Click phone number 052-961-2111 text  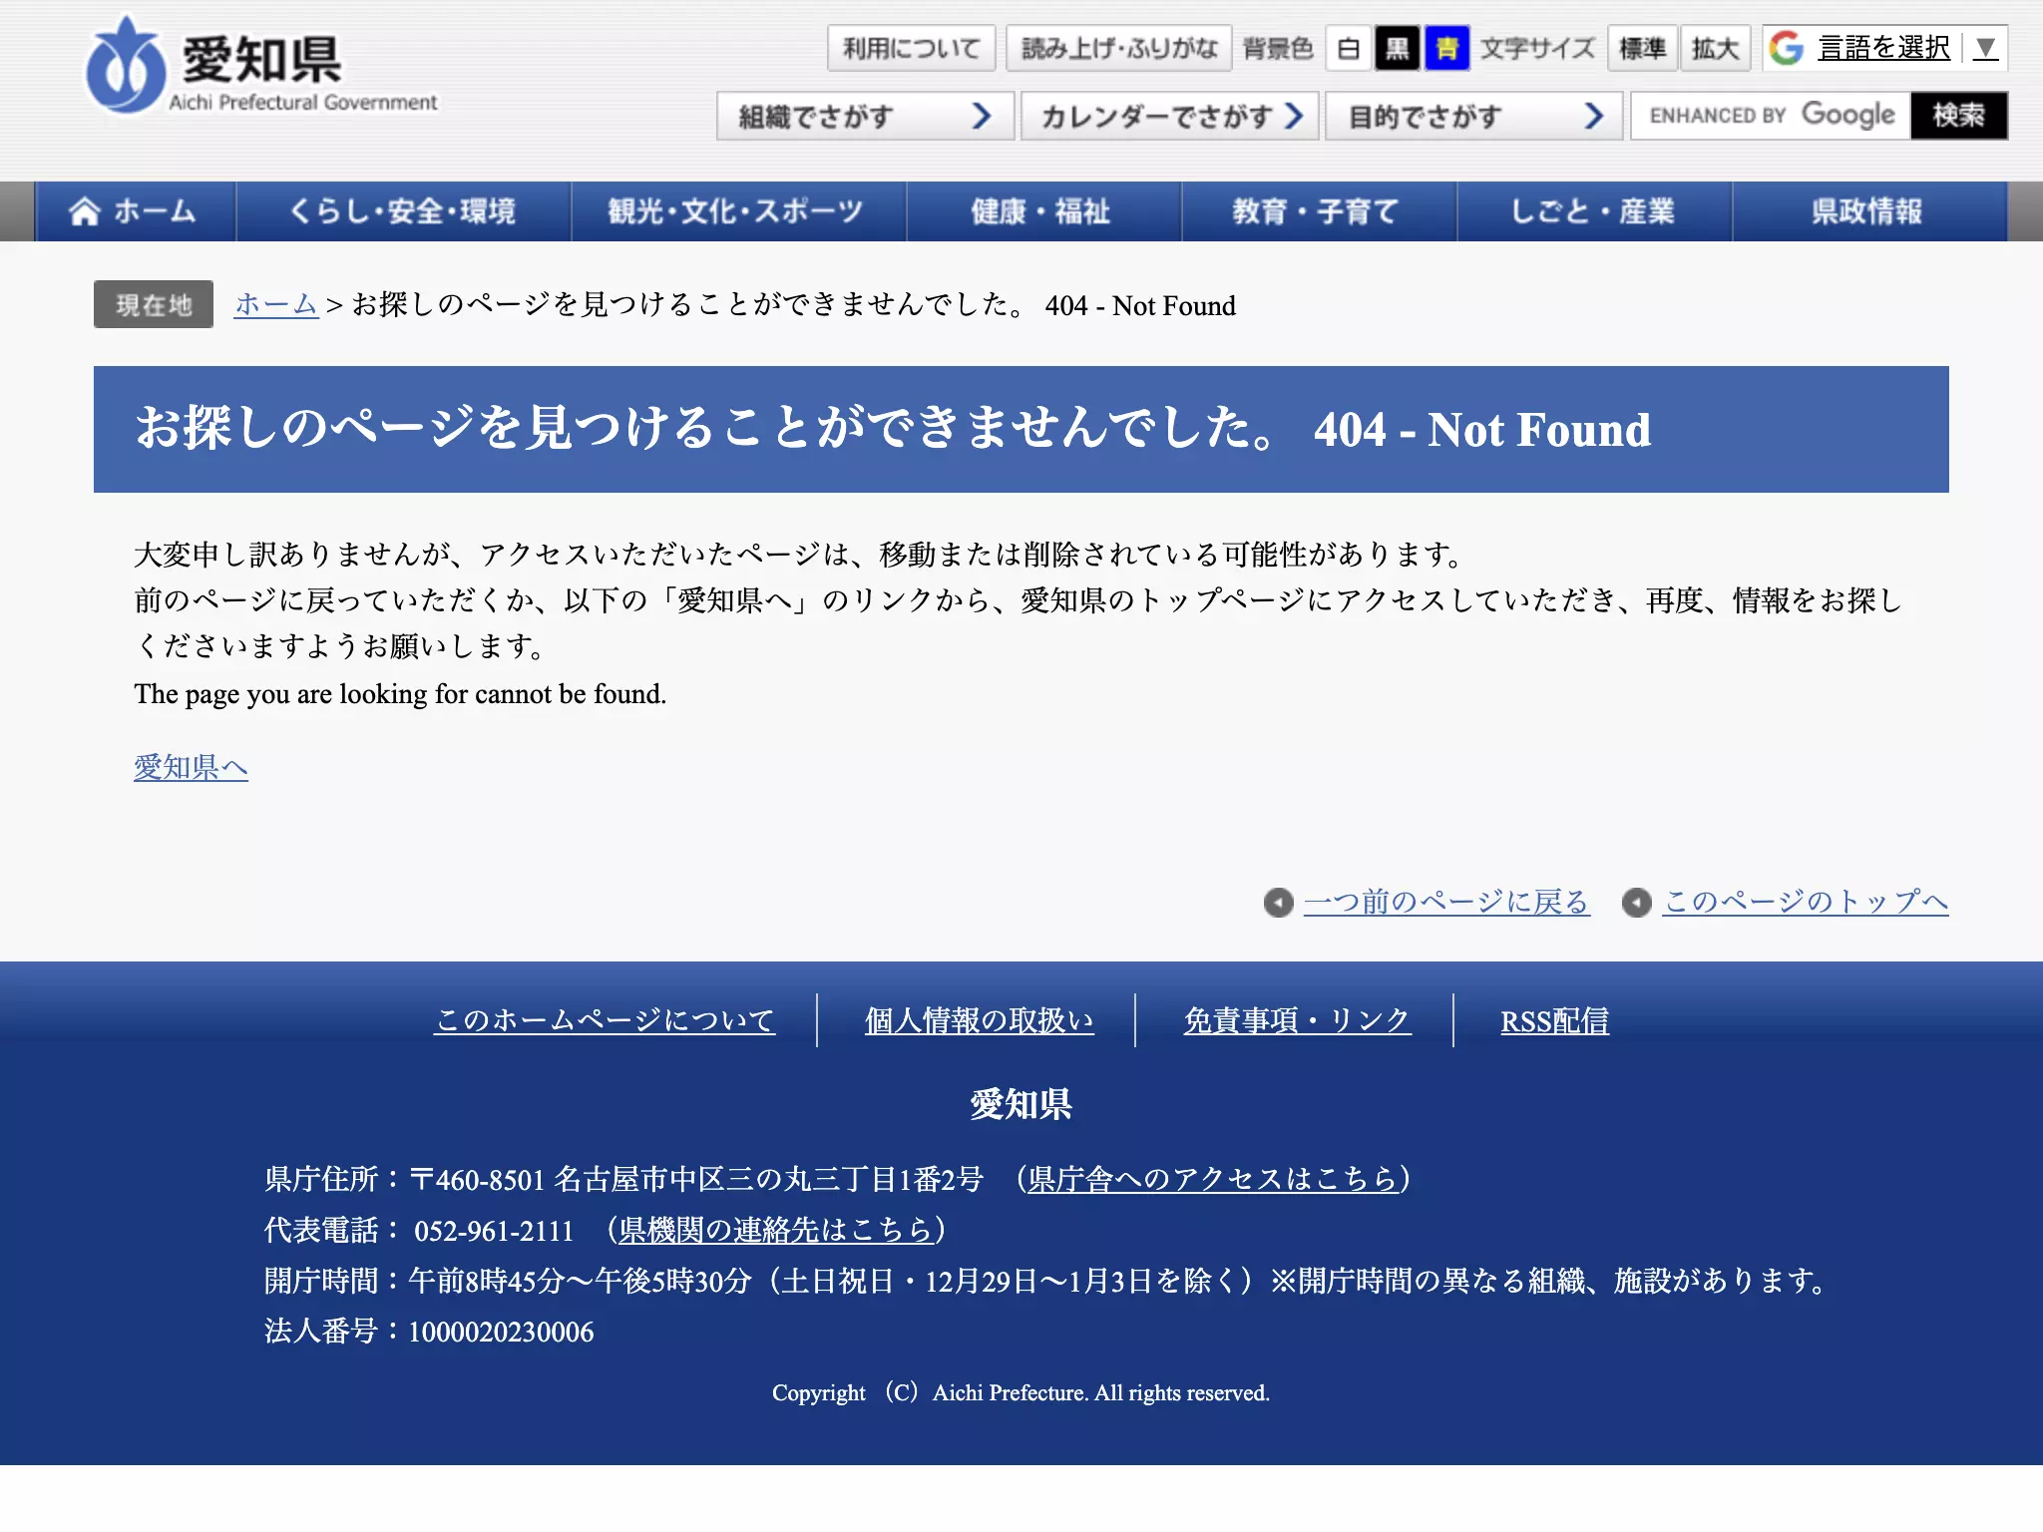coord(494,1231)
